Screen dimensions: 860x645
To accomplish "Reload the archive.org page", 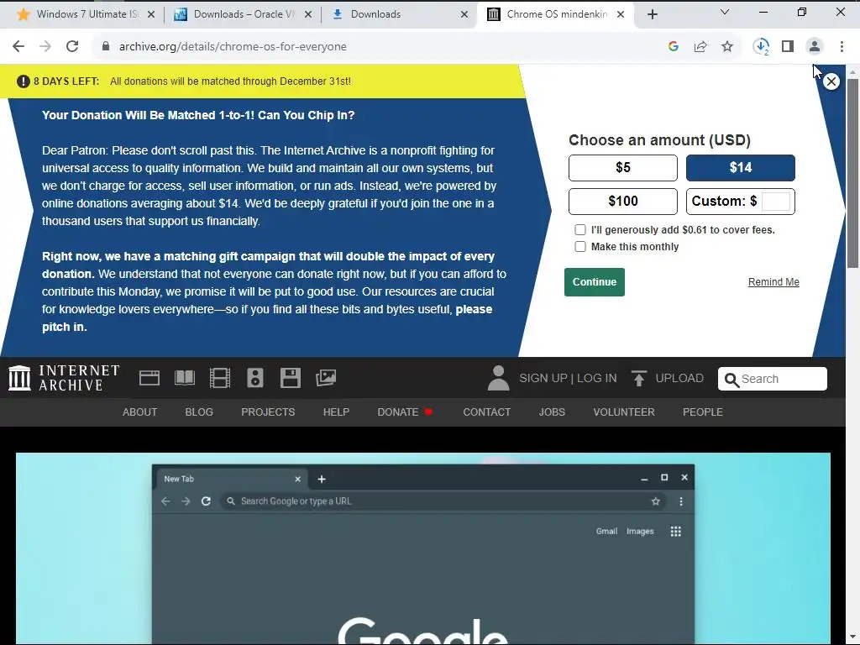I will 72,47.
